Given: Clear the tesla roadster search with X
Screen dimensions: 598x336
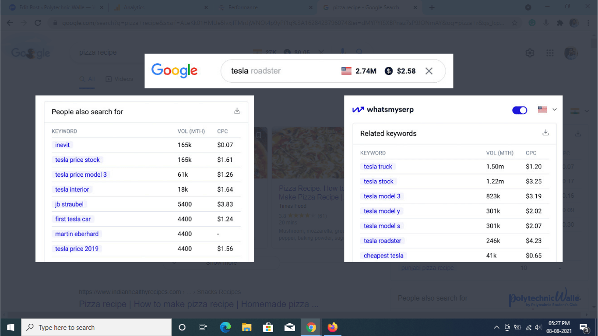Looking at the screenshot, I should 429,71.
